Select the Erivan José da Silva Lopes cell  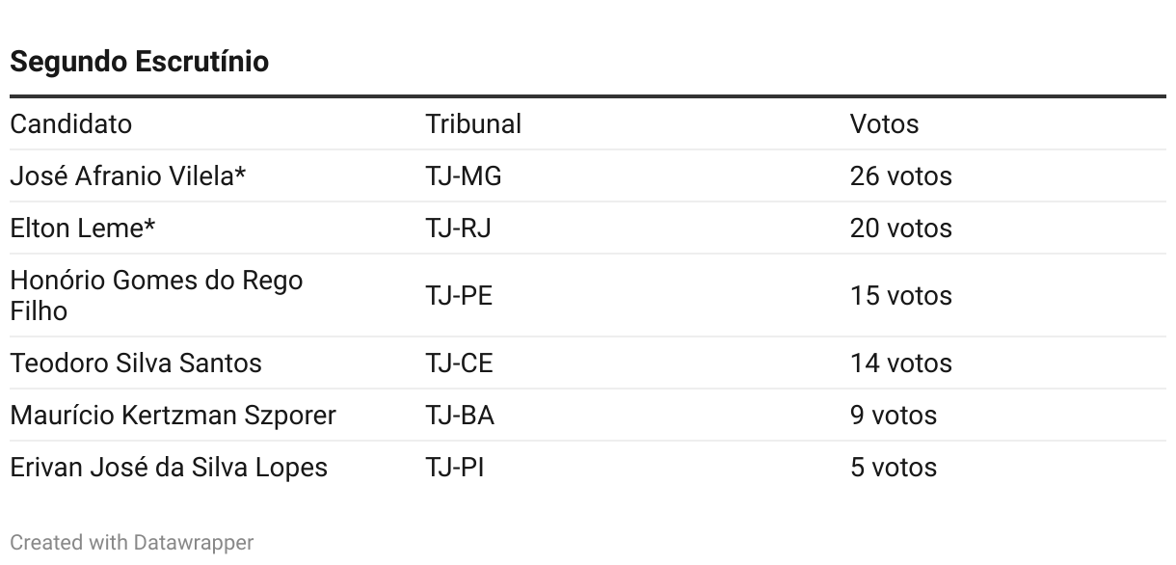coord(169,468)
